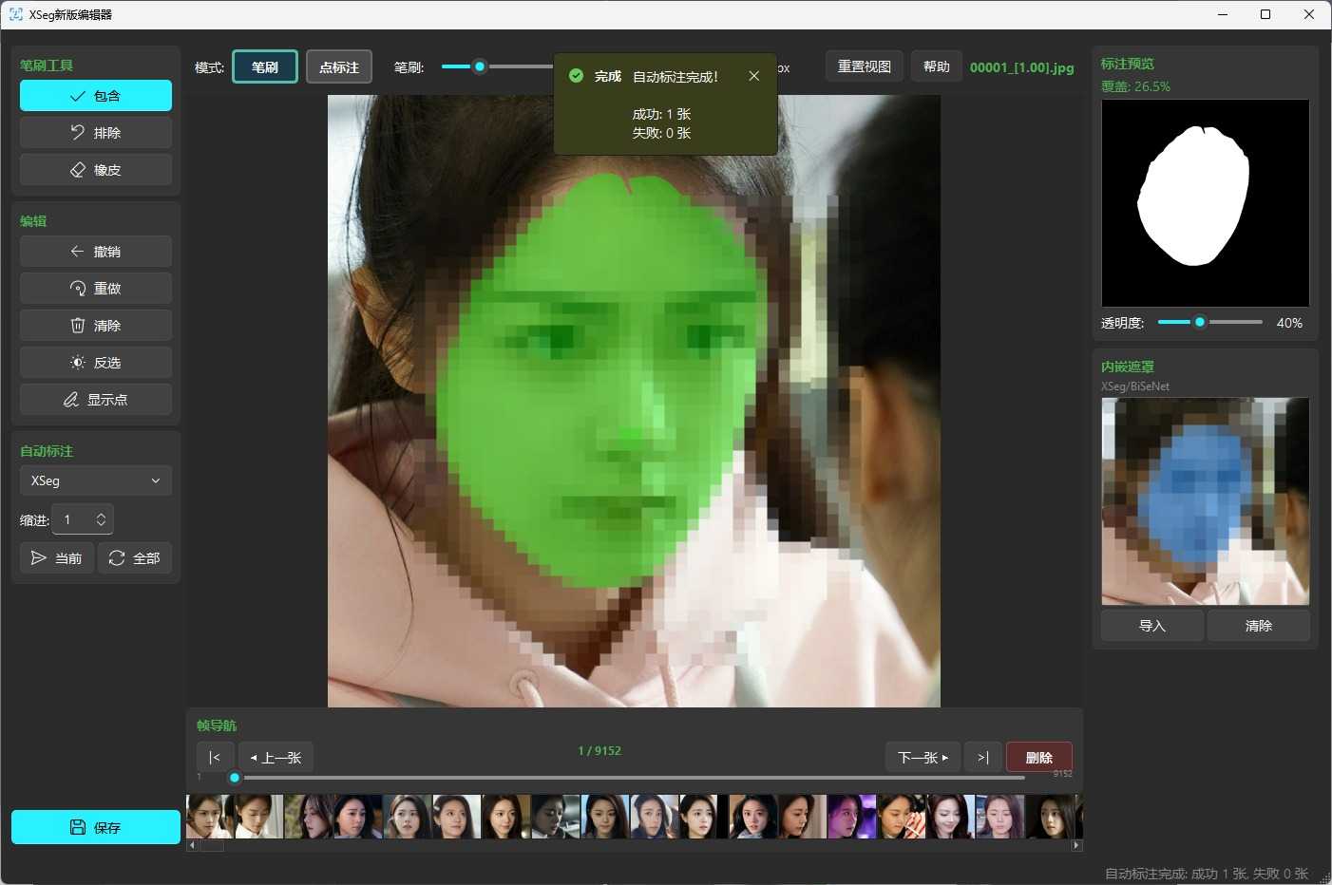
Task: Click the 重做 redo button
Action: [95, 289]
